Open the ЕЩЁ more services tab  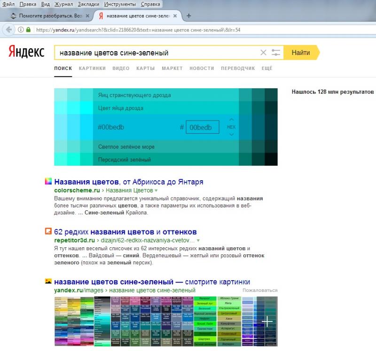tap(267, 69)
